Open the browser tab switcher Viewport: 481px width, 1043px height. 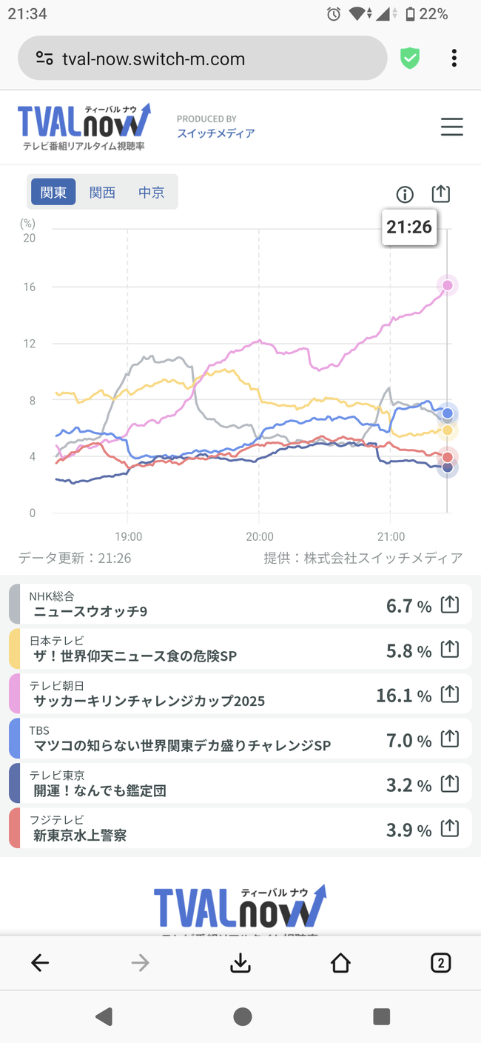[x=440, y=962]
